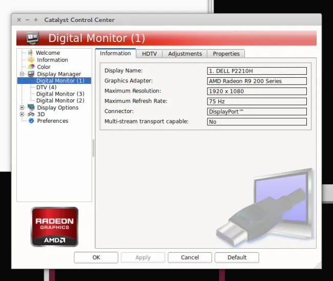Click the Maximum Refresh Rate 75 Hz field
This screenshot has height=281, width=333.
[x=257, y=101]
